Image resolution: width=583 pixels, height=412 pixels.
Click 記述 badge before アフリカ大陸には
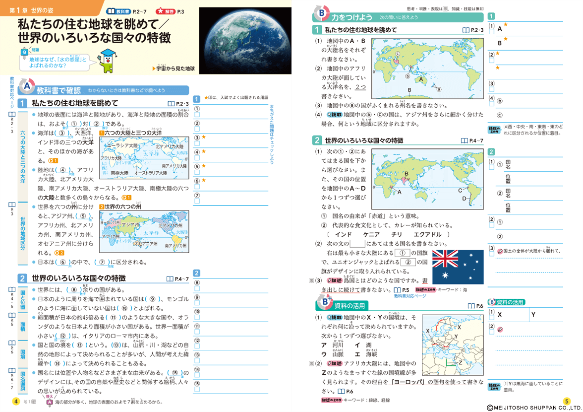(x=334, y=364)
